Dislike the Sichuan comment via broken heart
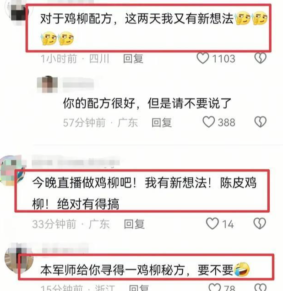This screenshot has width=283, height=291. click(261, 58)
